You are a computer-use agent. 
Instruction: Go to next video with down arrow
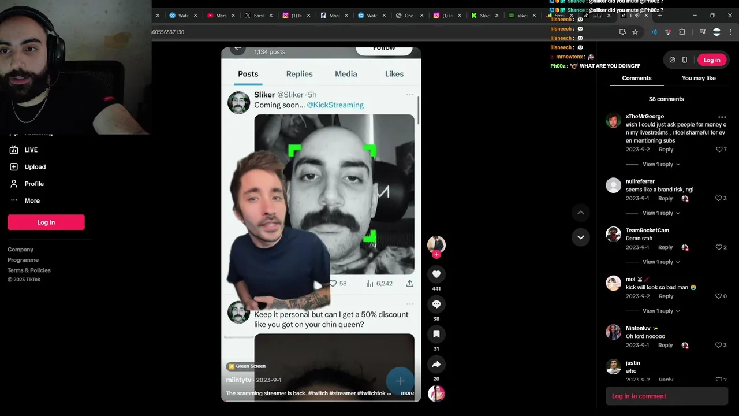point(581,237)
